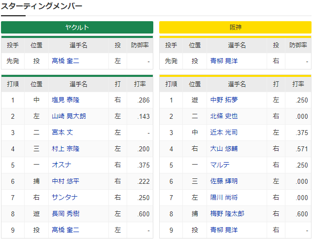Click the yellow 阪神 team header
Image resolution: width=313 pixels, height=239 pixels.
click(x=235, y=27)
